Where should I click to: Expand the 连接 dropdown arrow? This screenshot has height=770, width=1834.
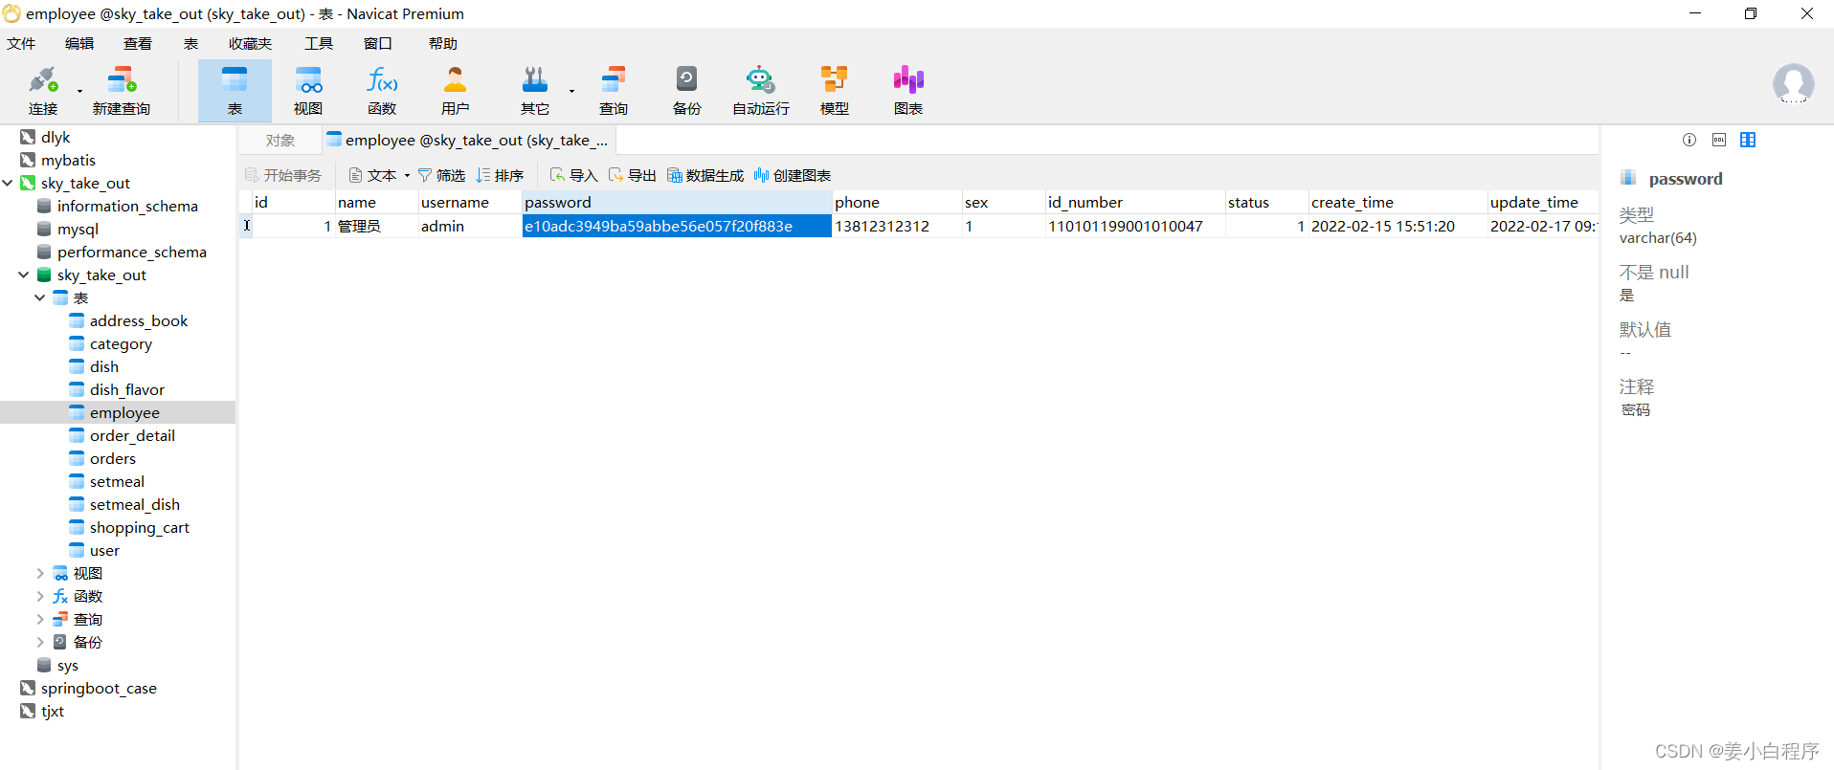[x=79, y=92]
